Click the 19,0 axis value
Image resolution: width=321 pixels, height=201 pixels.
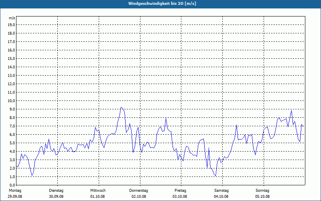point(11,25)
